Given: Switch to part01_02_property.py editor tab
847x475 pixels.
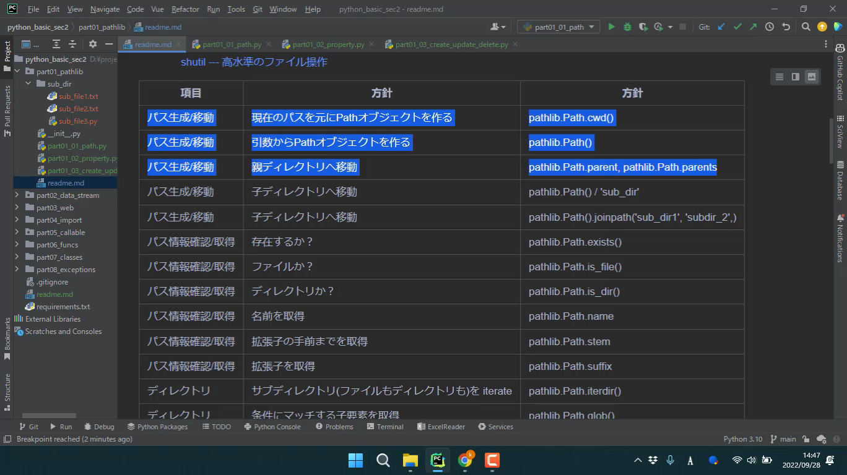Looking at the screenshot, I should coord(328,45).
